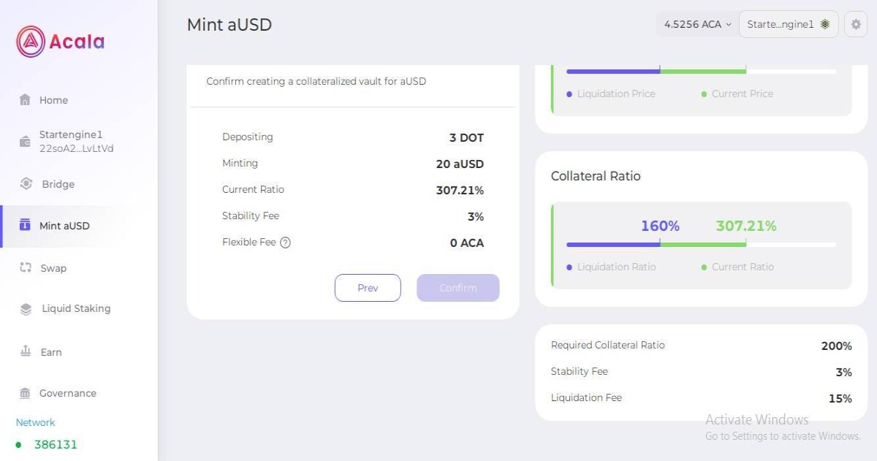Click the Confirm button

(x=458, y=288)
